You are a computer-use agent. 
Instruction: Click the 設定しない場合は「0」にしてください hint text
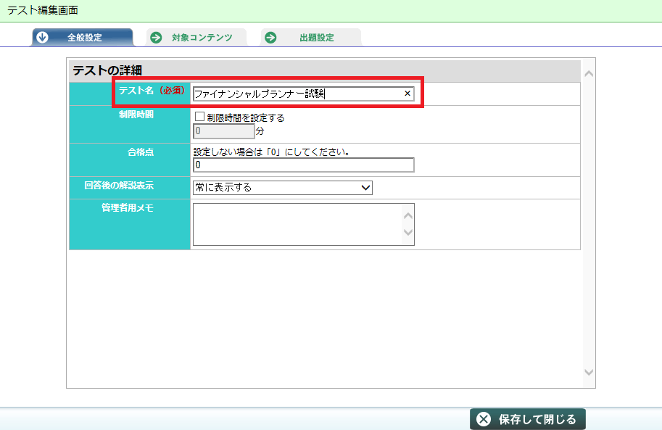[x=271, y=152]
